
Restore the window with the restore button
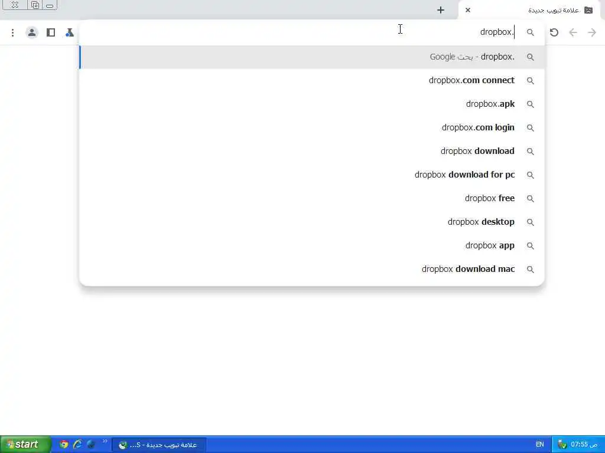pyautogui.click(x=35, y=5)
